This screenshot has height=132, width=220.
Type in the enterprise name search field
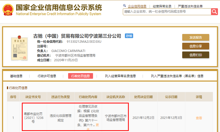[x=167, y=12]
